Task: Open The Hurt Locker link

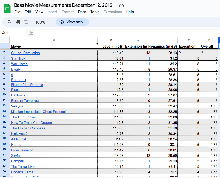Action: click(x=24, y=117)
